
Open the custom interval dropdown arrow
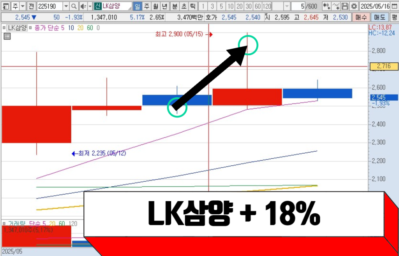pos(287,6)
